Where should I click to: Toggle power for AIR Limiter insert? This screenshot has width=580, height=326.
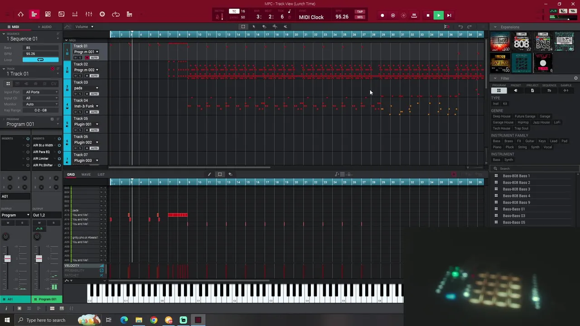[59, 158]
